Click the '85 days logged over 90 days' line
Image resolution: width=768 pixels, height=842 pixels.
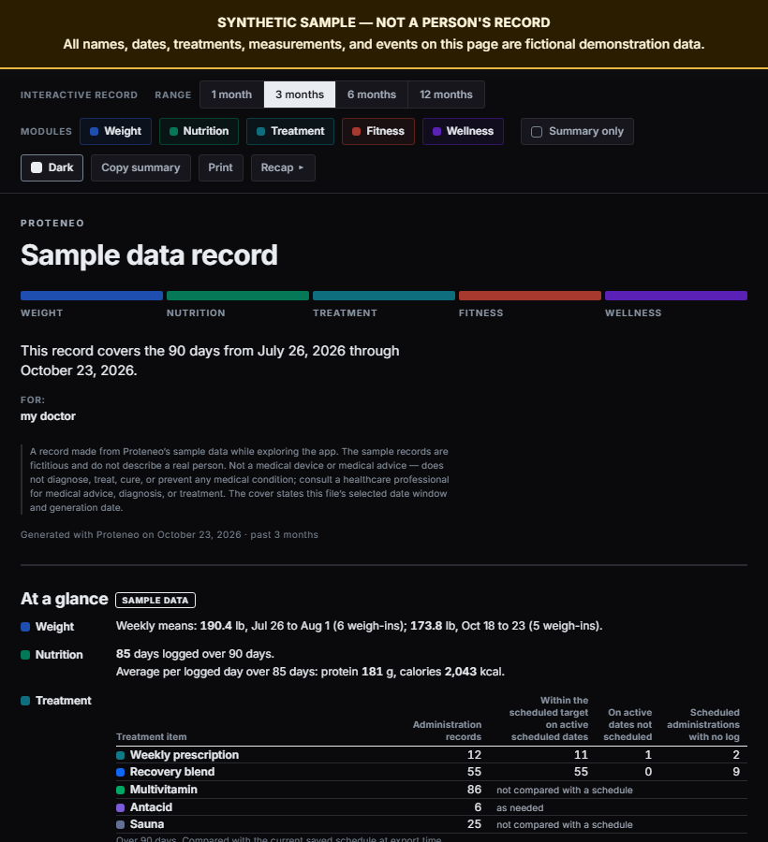point(195,654)
